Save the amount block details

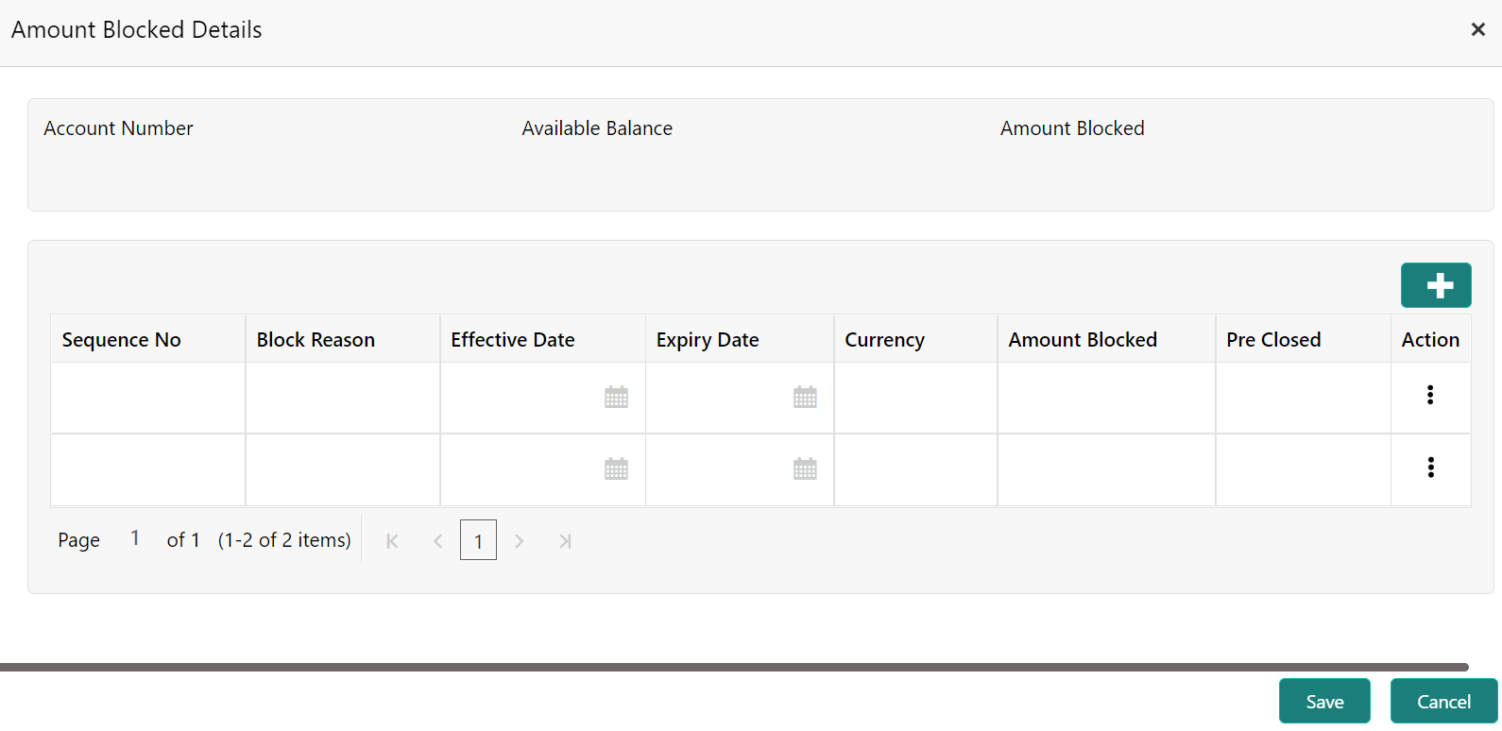1324,702
